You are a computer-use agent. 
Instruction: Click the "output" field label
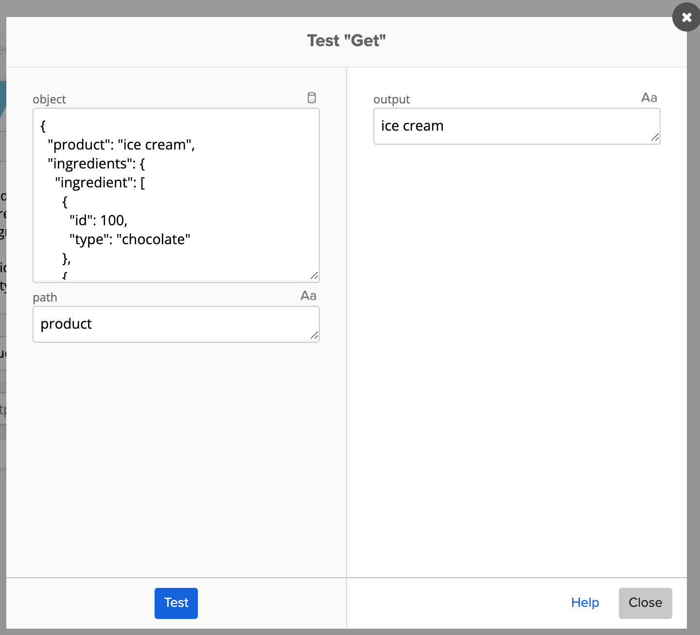(391, 99)
